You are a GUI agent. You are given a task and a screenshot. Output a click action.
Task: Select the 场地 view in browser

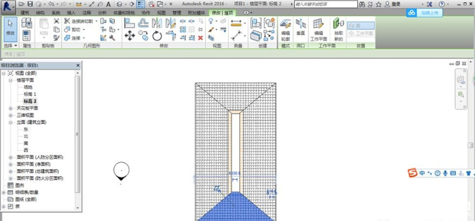pyautogui.click(x=28, y=87)
